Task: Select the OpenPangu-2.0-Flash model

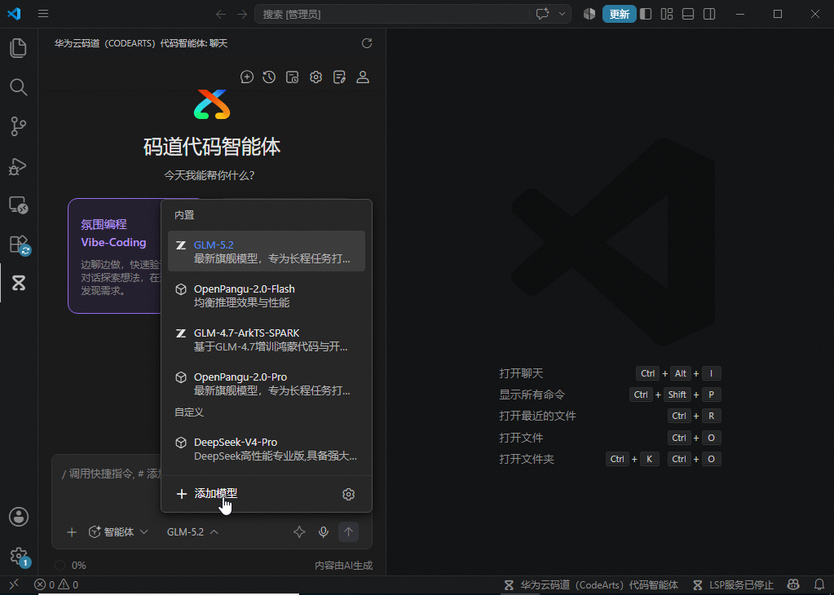Action: coord(267,295)
